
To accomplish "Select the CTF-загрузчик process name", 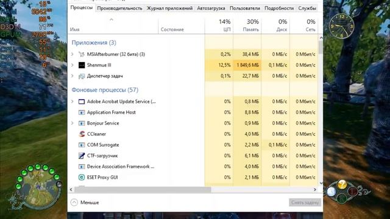I will 102,156.
